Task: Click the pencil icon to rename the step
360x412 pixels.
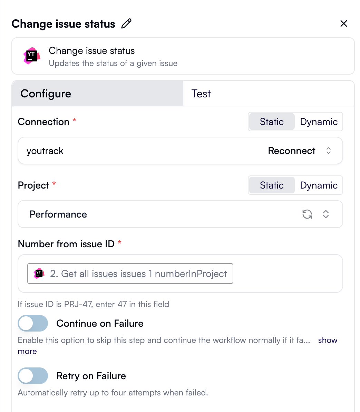Action: tap(126, 23)
